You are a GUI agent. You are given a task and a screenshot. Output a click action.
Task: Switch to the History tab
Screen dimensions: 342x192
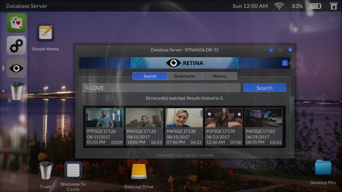coord(219,76)
